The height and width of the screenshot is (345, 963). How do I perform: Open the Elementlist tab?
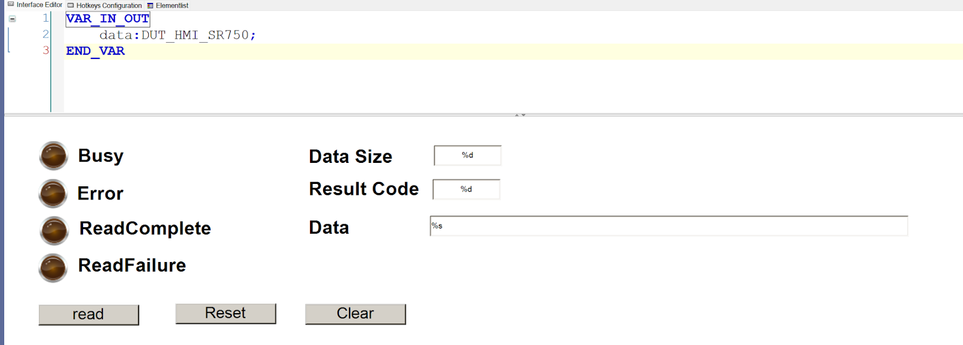pos(168,5)
